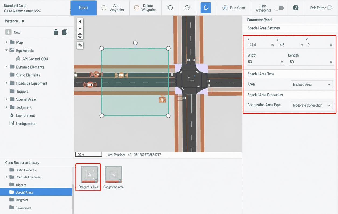Expand Roadside Equipment in Instance List

6,83
